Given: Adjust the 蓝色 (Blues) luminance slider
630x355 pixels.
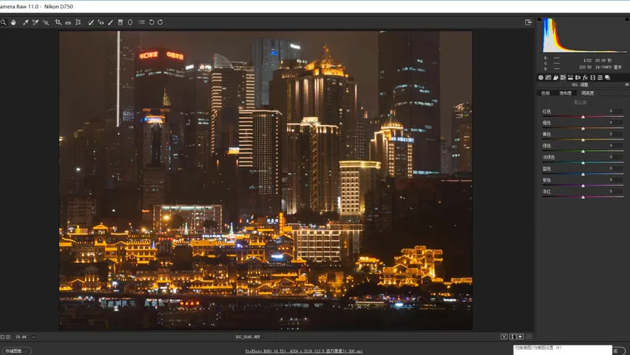Looking at the screenshot, I should (583, 174).
